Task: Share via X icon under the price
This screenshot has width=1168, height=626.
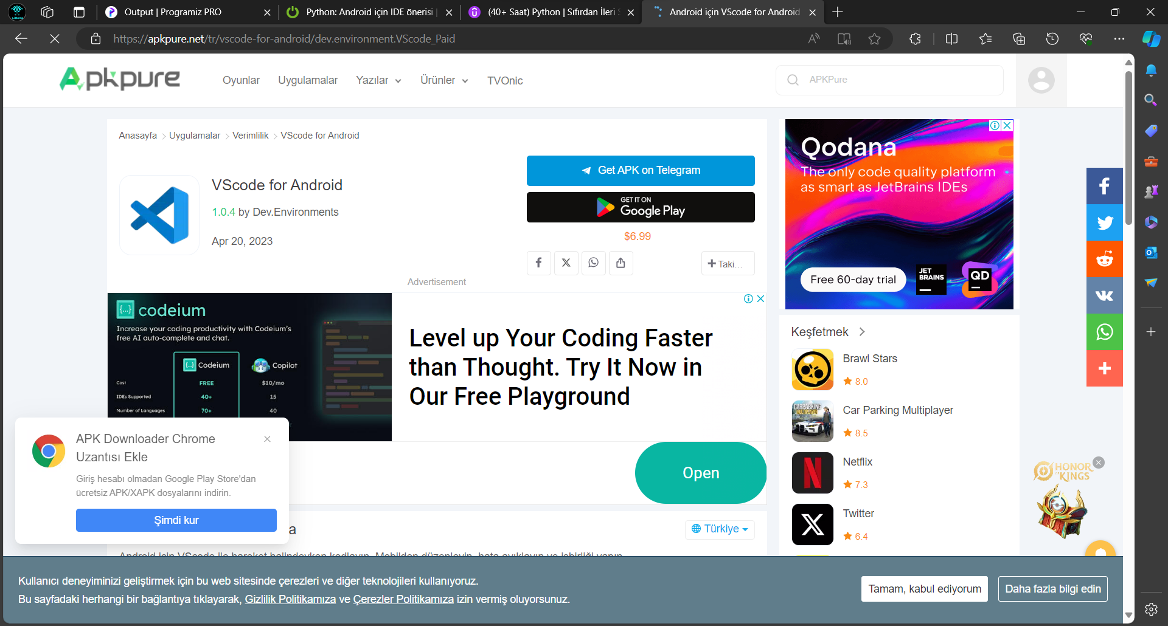Action: click(566, 263)
